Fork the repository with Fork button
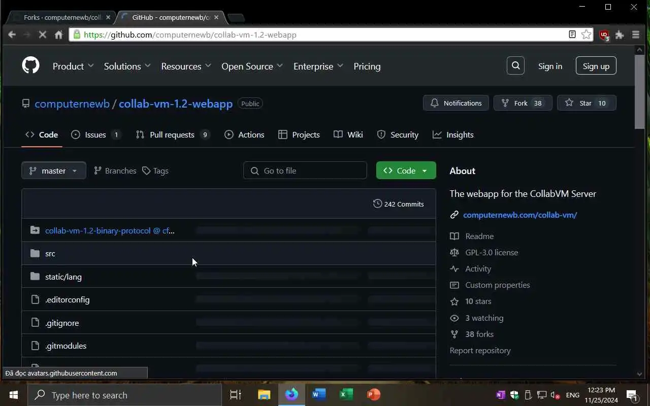 (523, 103)
